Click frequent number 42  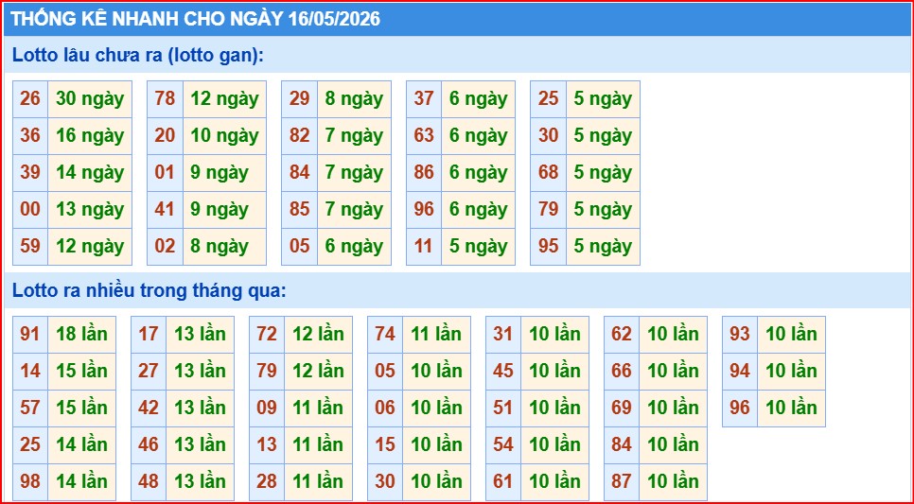(149, 408)
